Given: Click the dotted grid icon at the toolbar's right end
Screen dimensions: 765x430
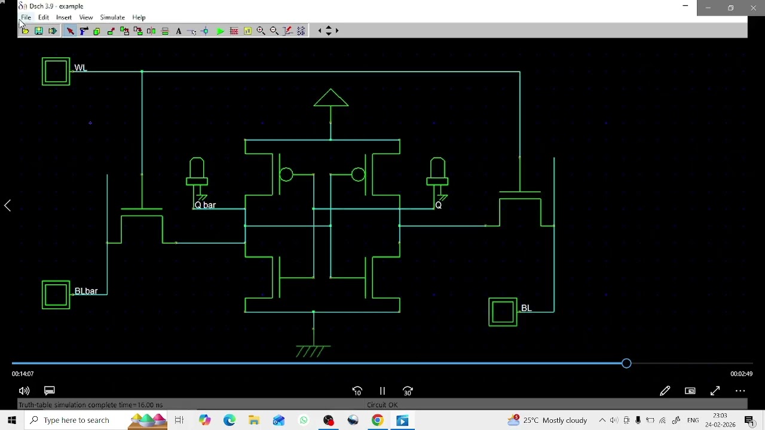Looking at the screenshot, I should [x=301, y=30].
